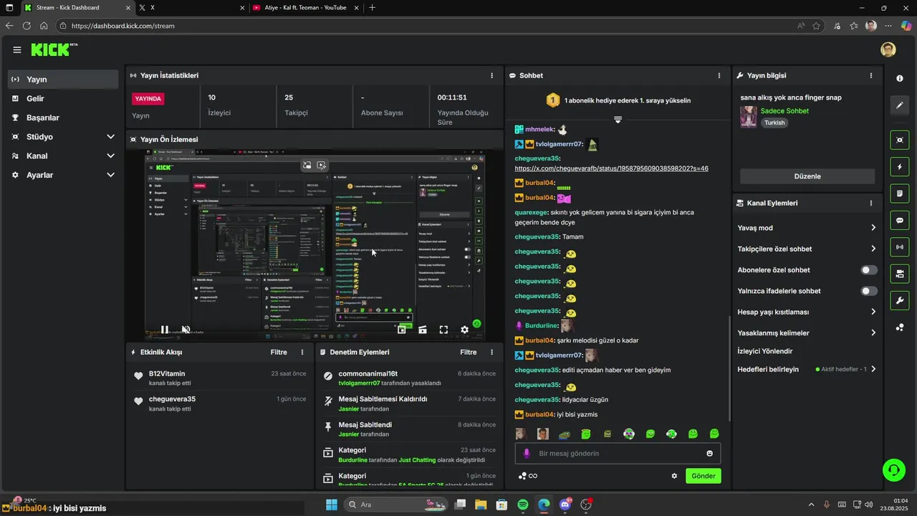917x516 pixels.
Task: Open Hedefleri belirleyin goals
Action: [807, 369]
